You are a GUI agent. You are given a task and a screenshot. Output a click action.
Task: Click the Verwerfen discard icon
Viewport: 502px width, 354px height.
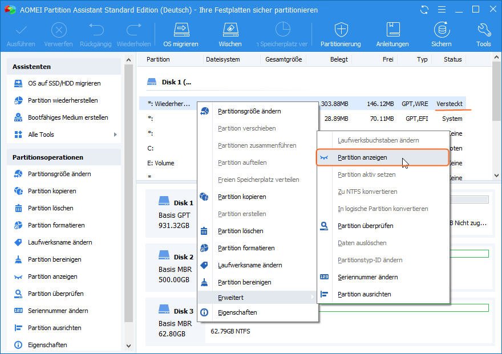[59, 30]
